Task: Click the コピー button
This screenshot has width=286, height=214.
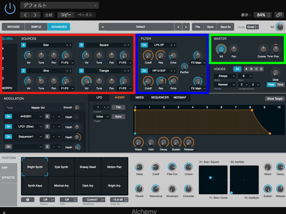Action: 66,15
